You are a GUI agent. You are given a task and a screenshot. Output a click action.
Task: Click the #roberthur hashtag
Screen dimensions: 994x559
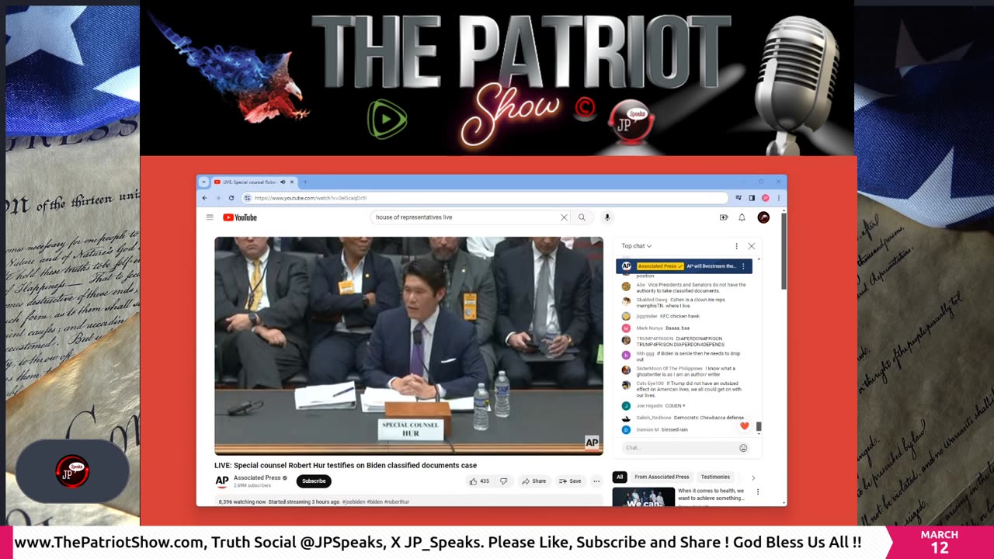click(x=396, y=502)
